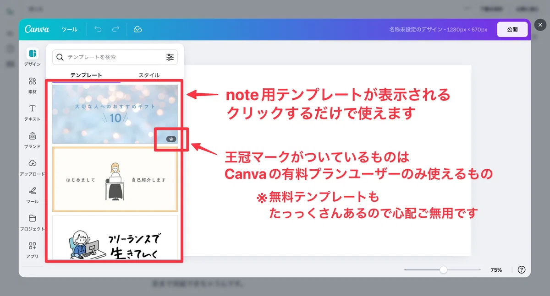550x296 pixels.
Task: Select the テンプレート tab
Action: pos(86,75)
